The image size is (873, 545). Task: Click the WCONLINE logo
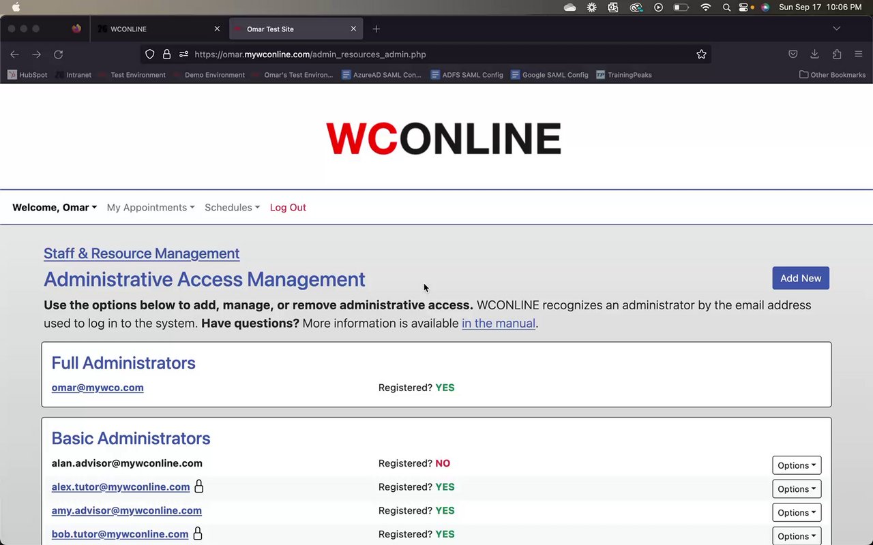point(443,138)
